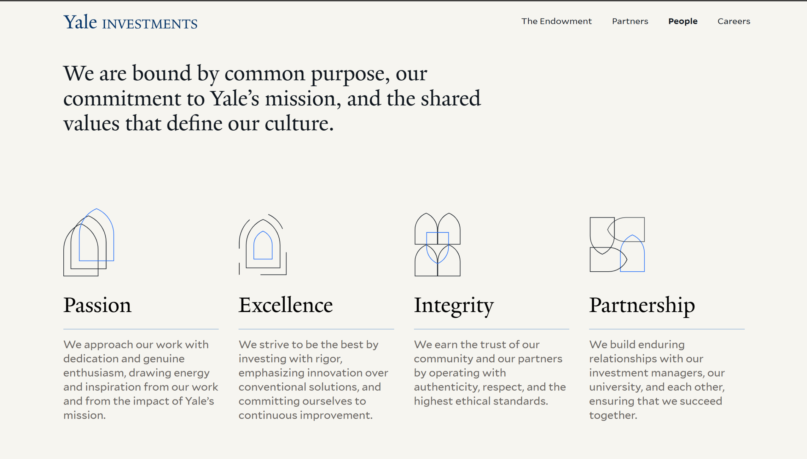Open The Endowment menu item
Screen dimensions: 807x459
click(x=556, y=21)
